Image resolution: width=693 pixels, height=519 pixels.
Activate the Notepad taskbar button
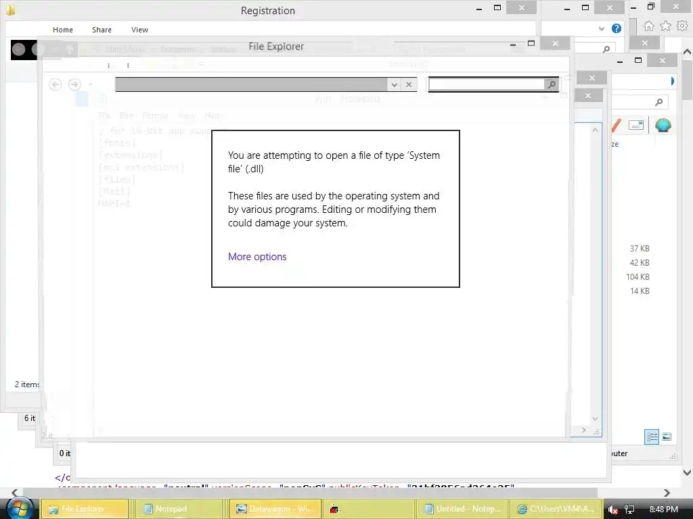[x=181, y=509]
